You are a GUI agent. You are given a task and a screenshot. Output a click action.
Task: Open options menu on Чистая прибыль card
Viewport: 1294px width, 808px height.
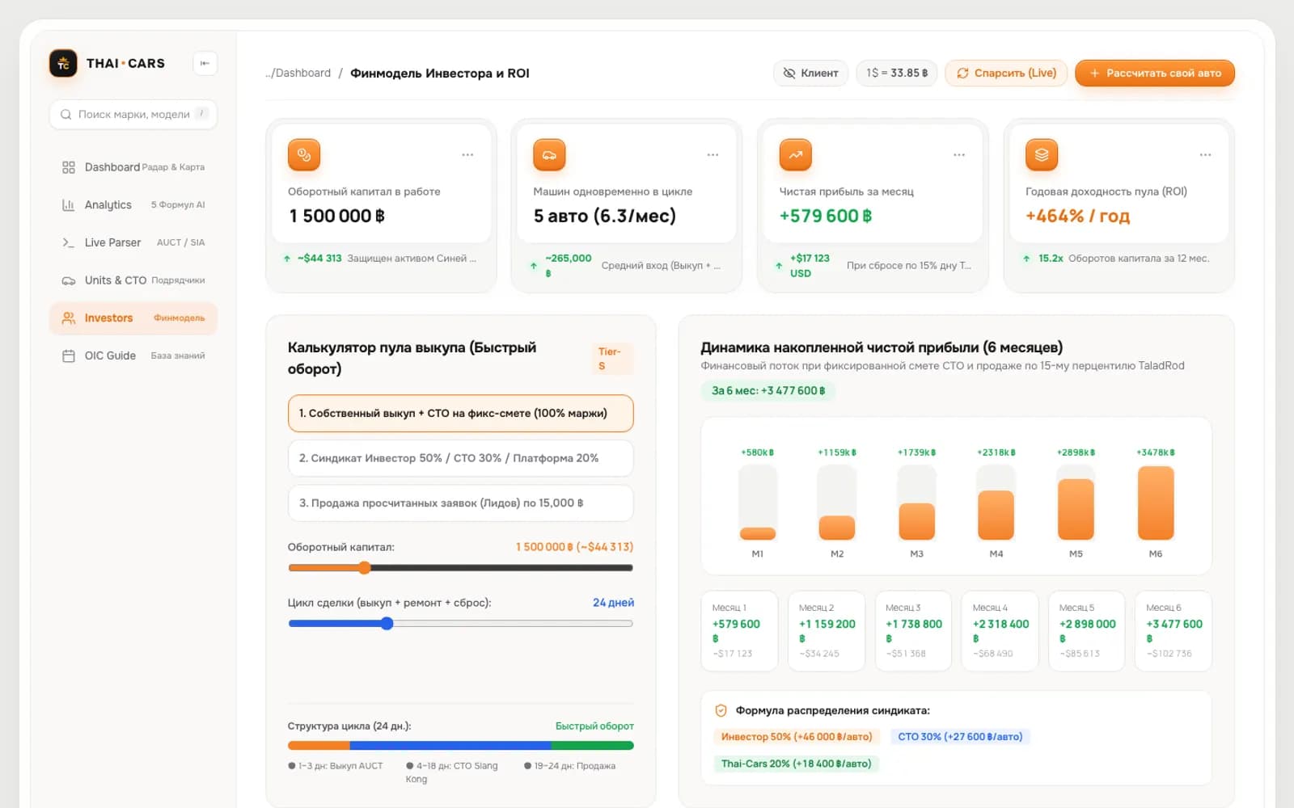(959, 155)
